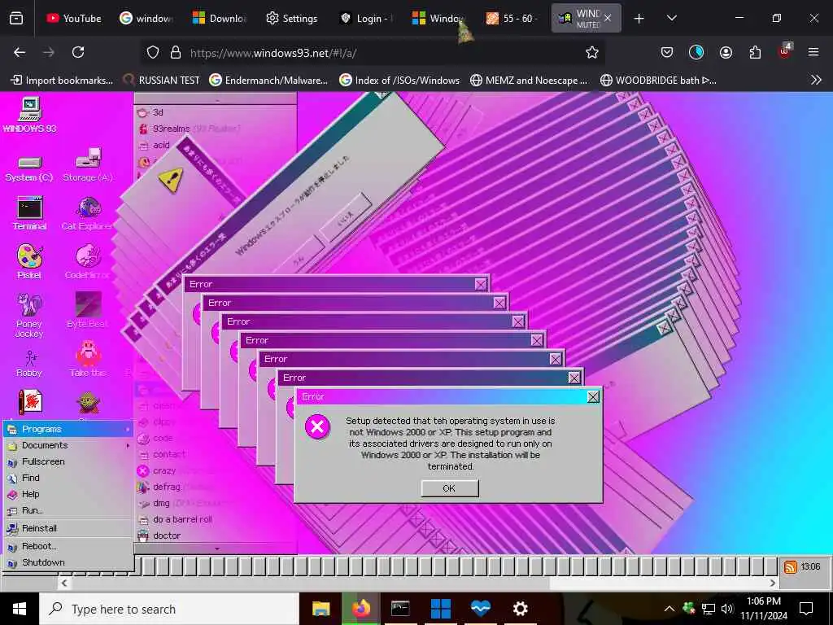833x625 pixels.
Task: Switch to the 55 - 60 browser tab
Action: click(x=512, y=19)
